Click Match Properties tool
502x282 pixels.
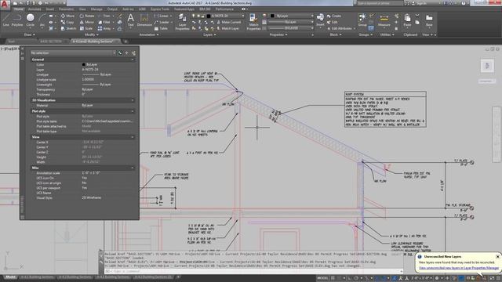[x=253, y=22]
